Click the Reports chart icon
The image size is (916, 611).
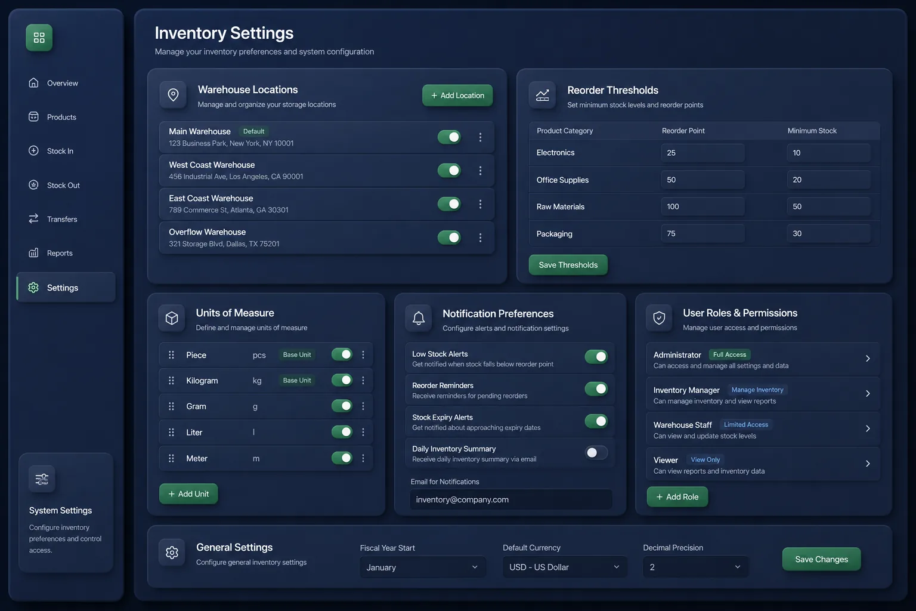[x=34, y=253]
